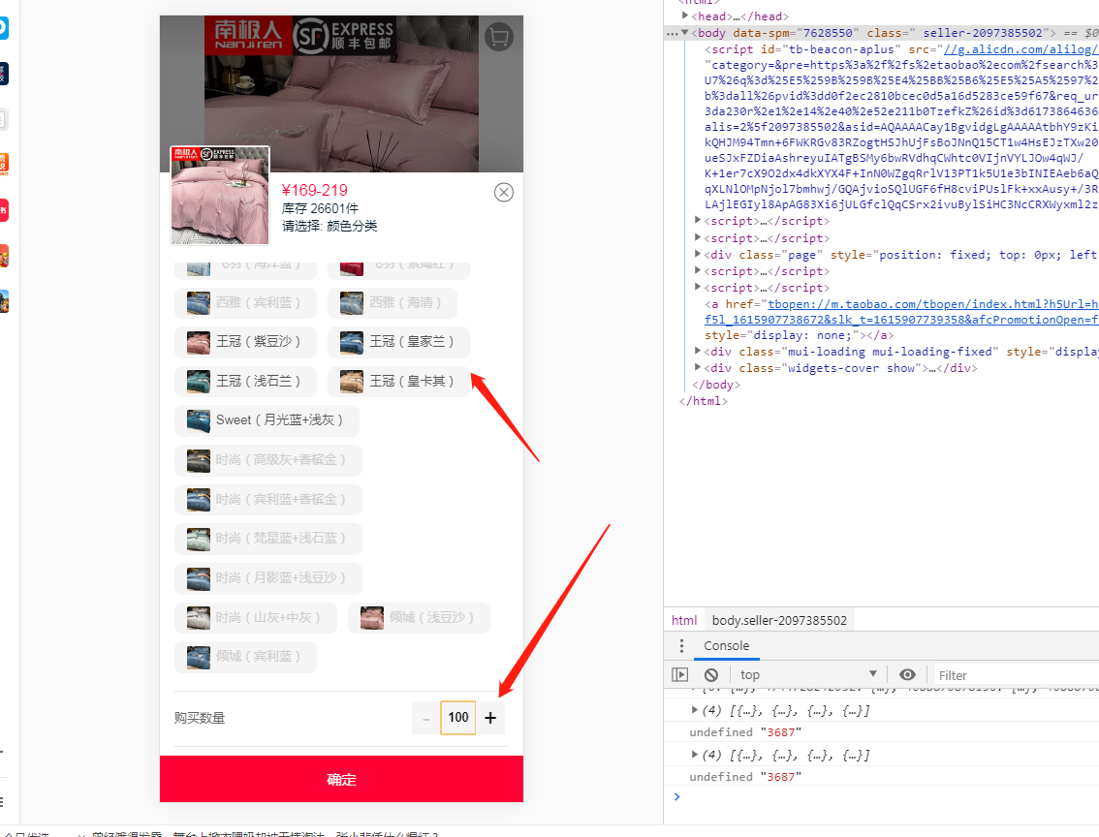
Task: Expand the div class="page" node
Action: 698,254
